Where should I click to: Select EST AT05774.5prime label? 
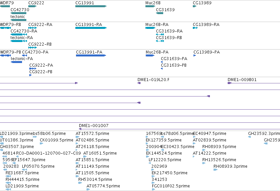[x=103, y=186]
